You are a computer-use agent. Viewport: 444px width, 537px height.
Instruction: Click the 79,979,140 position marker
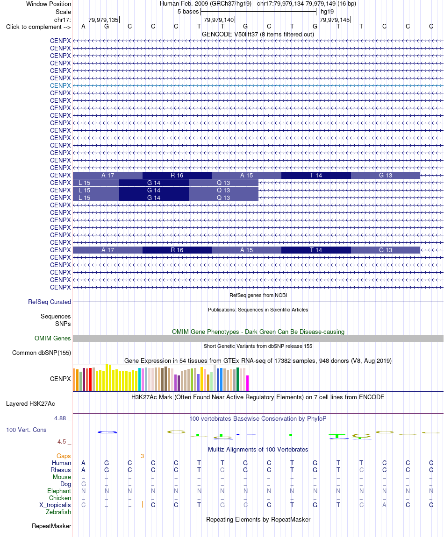(x=219, y=20)
